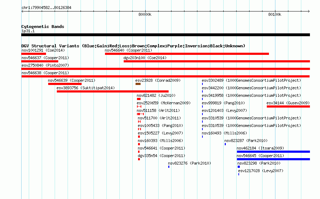Image resolution: width=320 pixels, height=199 pixels.
Task: Click the small blue glyph under nsv823298
Action: (x=239, y=167)
